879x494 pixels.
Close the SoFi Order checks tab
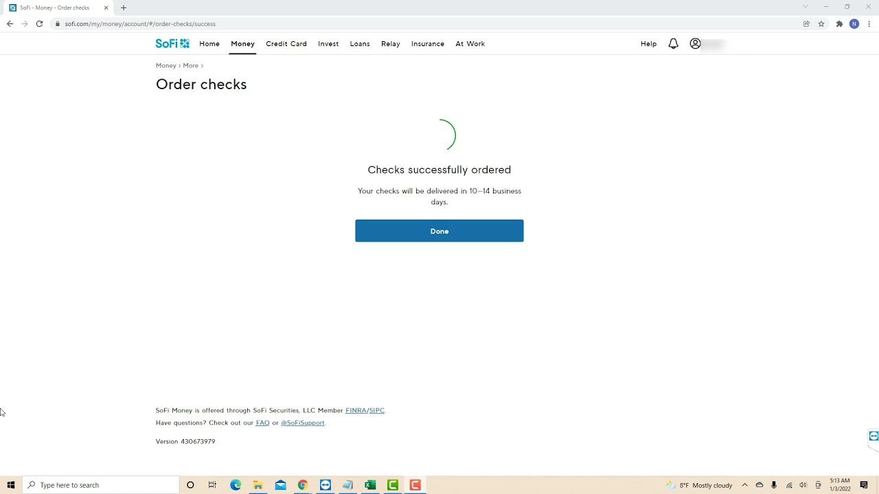(x=106, y=8)
